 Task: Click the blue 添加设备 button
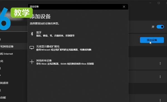coord(152,40)
